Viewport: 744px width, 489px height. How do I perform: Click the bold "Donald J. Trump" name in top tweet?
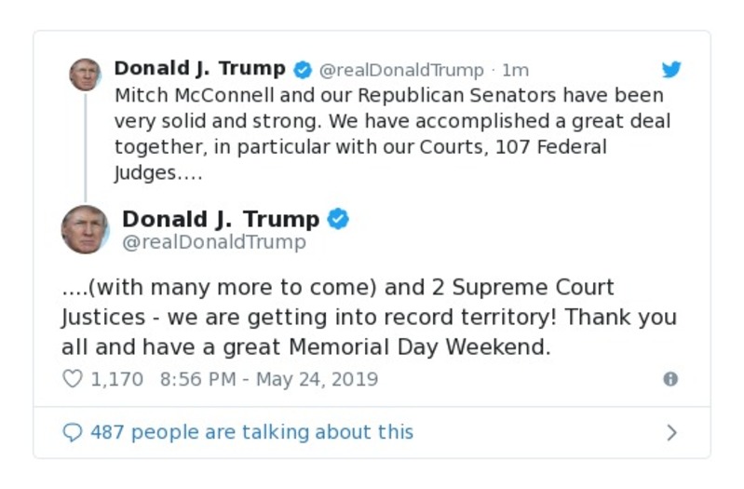pos(199,69)
